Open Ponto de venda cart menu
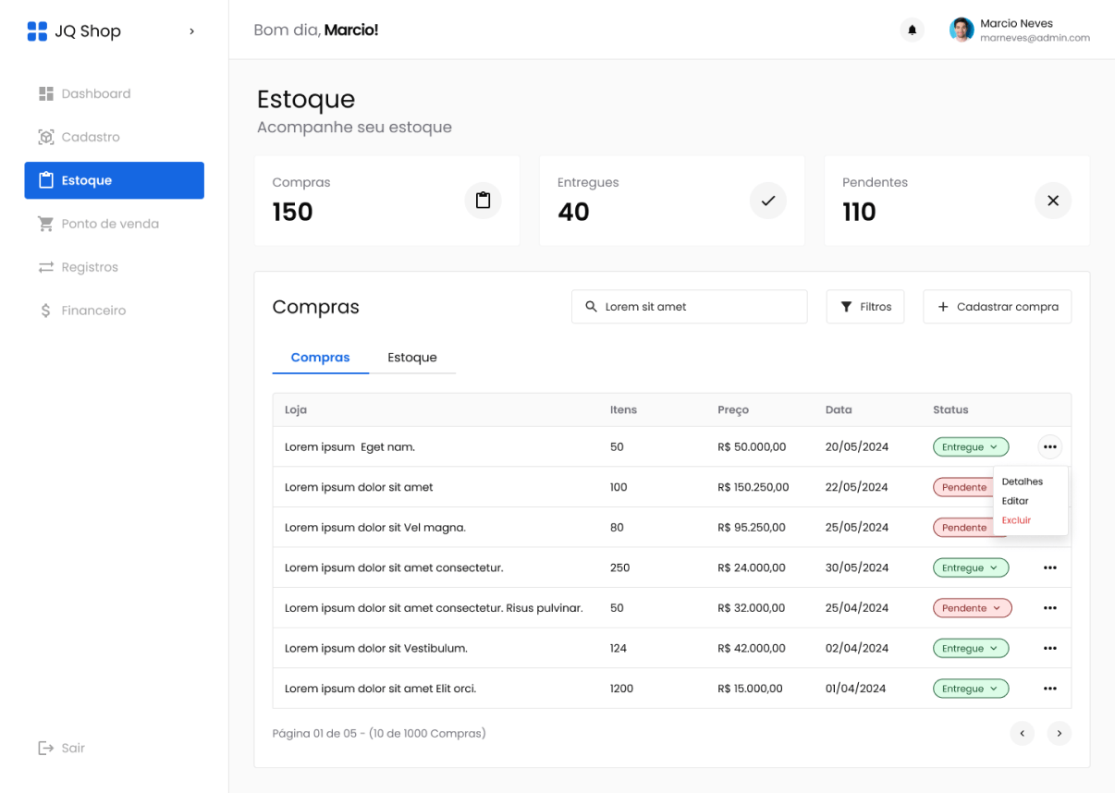Image resolution: width=1115 pixels, height=793 pixels. click(109, 224)
